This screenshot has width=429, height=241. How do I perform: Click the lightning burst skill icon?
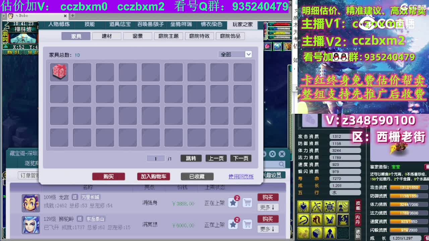point(343,220)
